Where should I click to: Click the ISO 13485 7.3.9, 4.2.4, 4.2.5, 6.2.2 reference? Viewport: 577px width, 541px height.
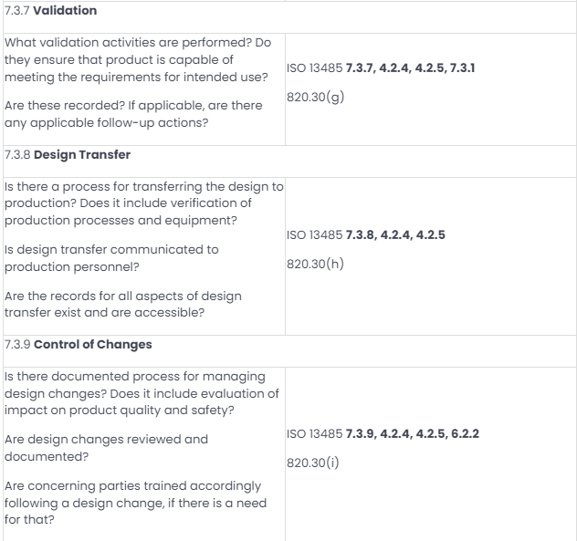[x=383, y=434]
